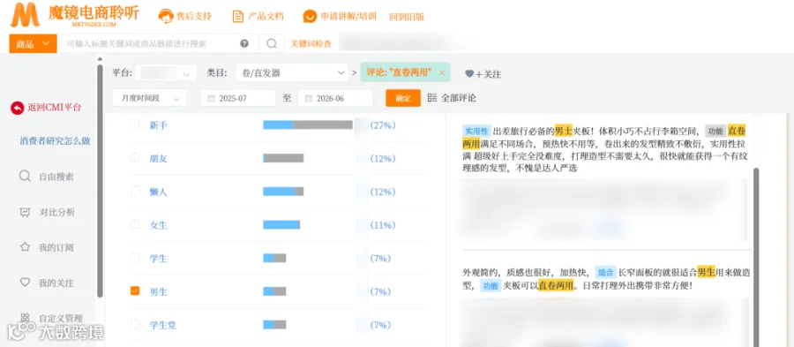
Task: Click the 自由搜索 magnifier icon
Action: [25, 177]
